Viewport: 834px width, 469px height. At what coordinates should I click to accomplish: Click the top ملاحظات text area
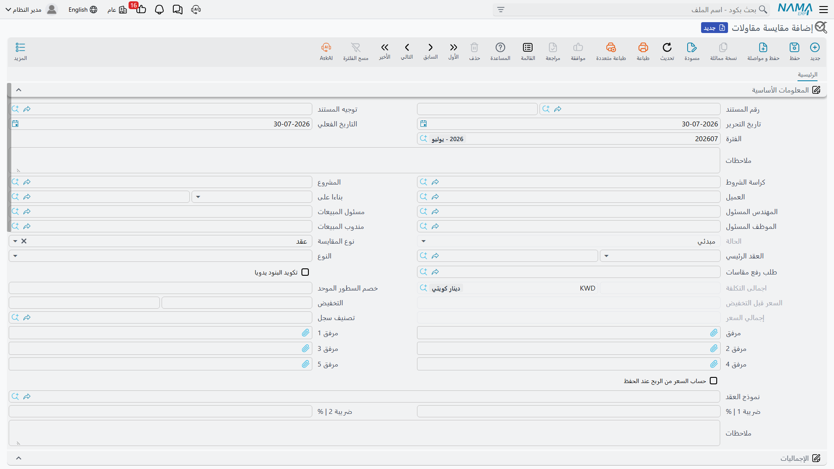[x=364, y=160]
